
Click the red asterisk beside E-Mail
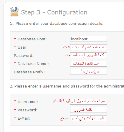point(15,118)
